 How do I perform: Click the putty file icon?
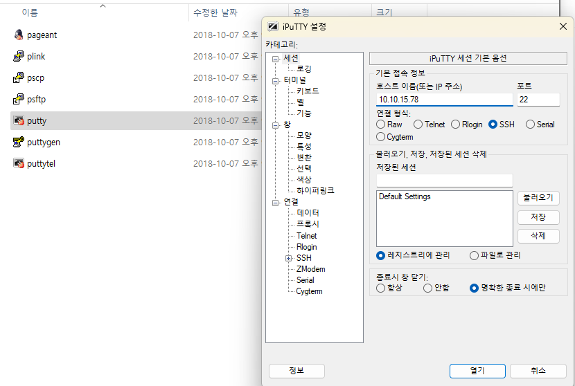pos(19,120)
